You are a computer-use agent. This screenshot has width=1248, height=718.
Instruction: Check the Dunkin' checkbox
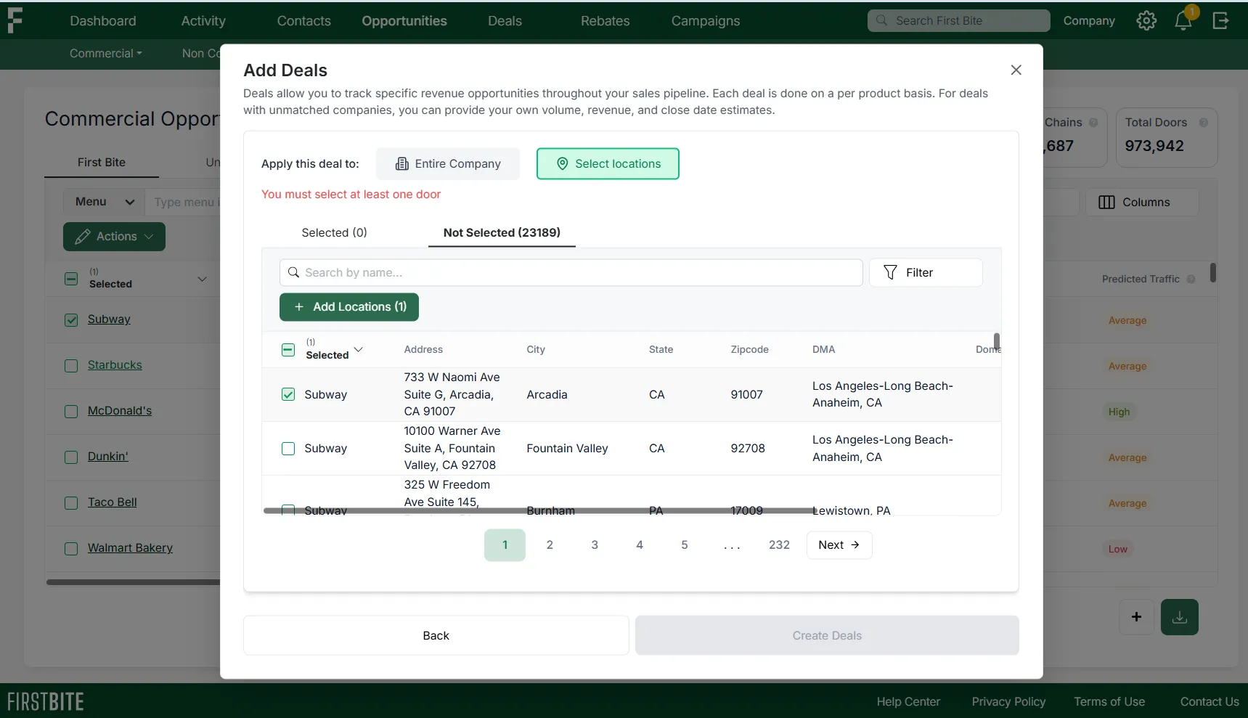(71, 457)
